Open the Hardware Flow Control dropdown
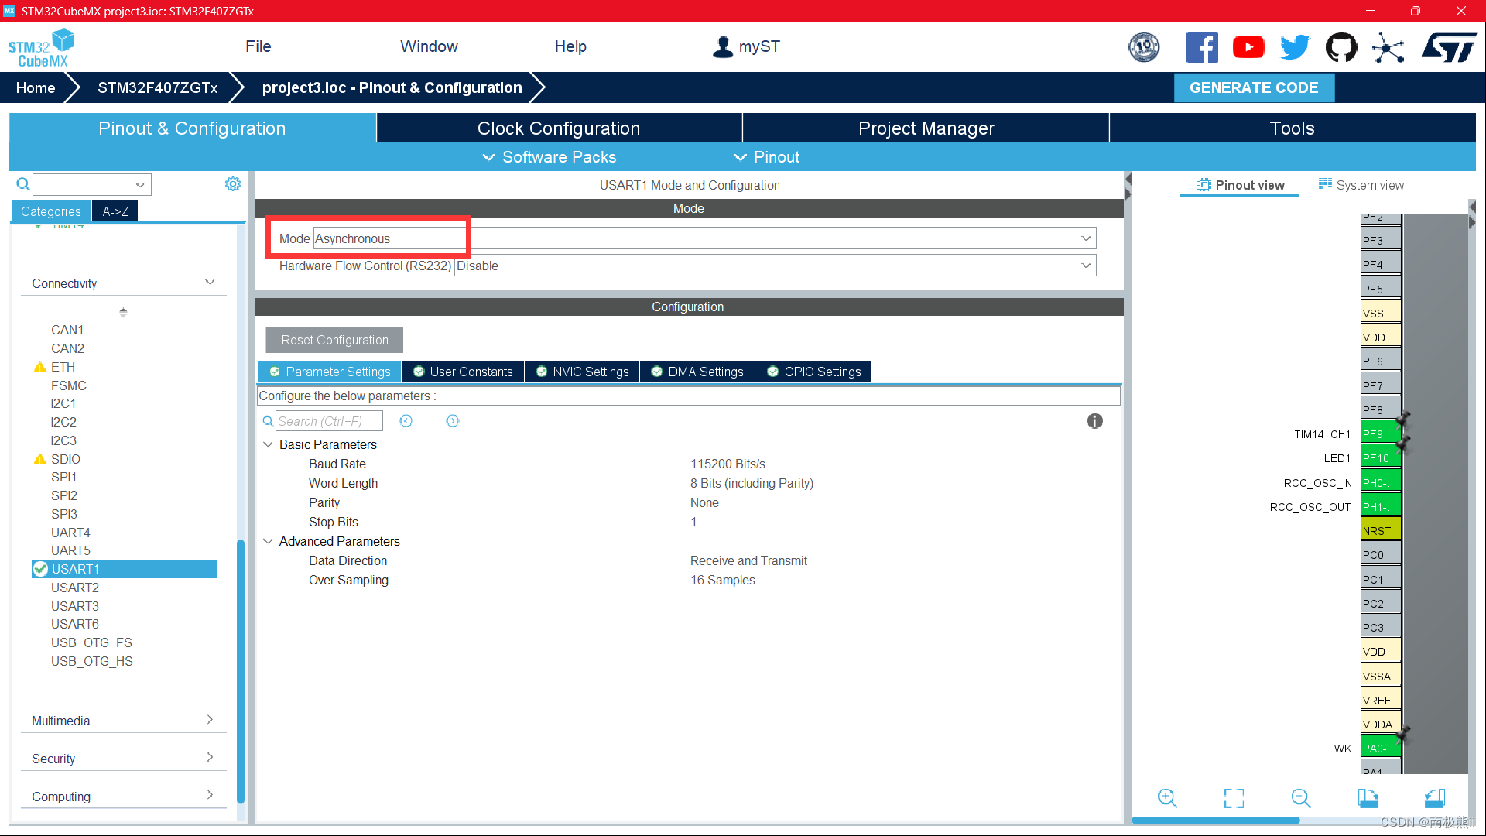The image size is (1486, 836). [x=774, y=266]
